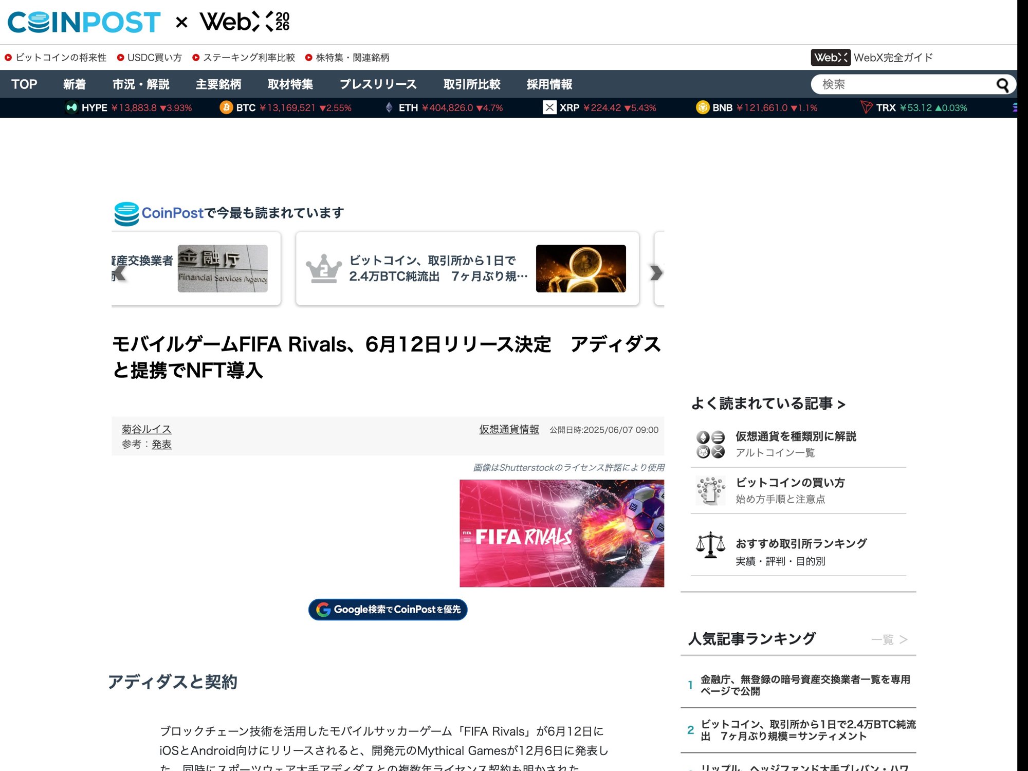Click the FIFA Rivals article image
This screenshot has width=1028, height=771.
pyautogui.click(x=562, y=534)
